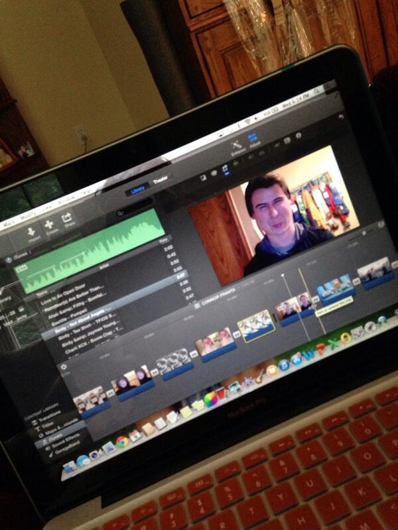The width and height of the screenshot is (398, 530).
Task: Open the Mark menu
Action: (10, 223)
